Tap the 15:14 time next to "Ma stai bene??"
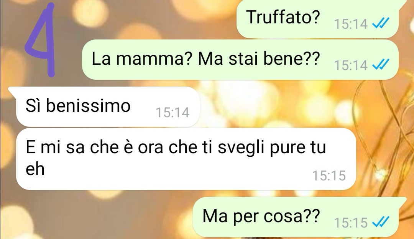The width and height of the screenshot is (414, 239). (x=351, y=65)
